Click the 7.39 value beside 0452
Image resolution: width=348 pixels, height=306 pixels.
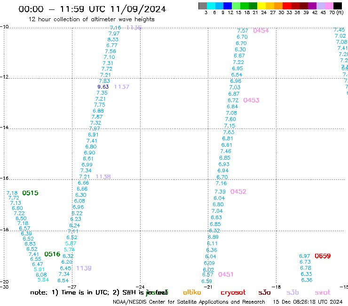pyautogui.click(x=220, y=192)
